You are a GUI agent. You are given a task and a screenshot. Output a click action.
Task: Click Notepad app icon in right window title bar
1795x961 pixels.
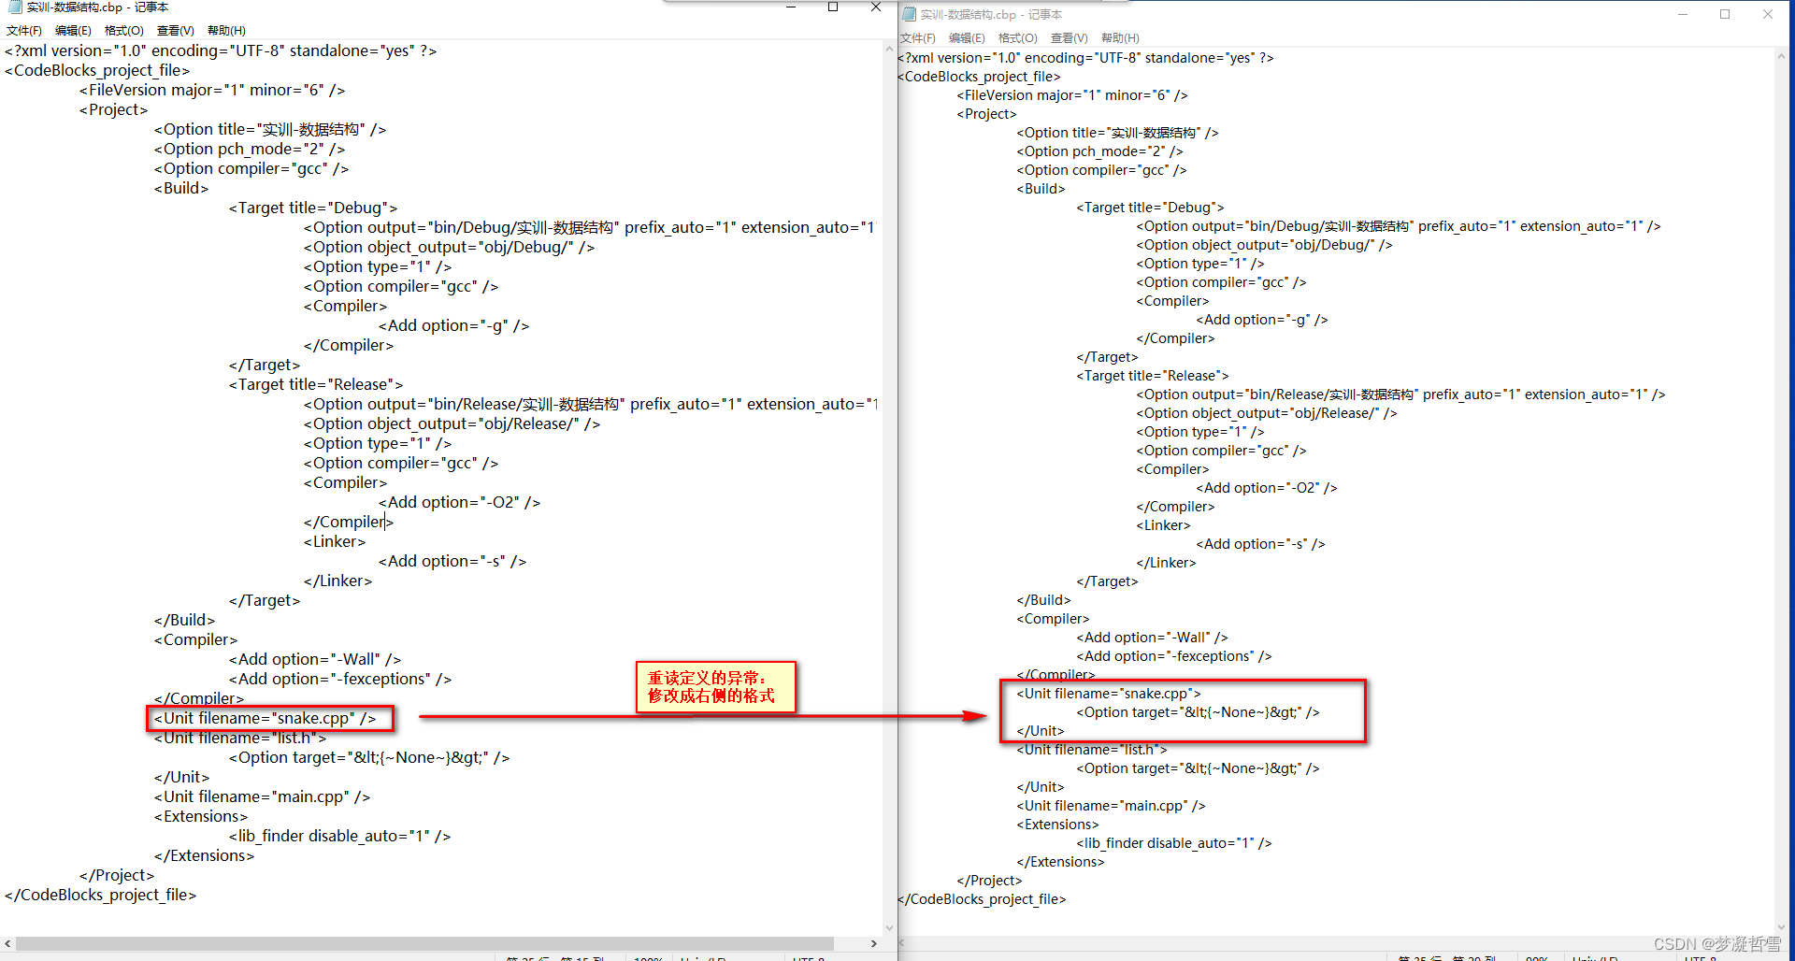coord(909,14)
